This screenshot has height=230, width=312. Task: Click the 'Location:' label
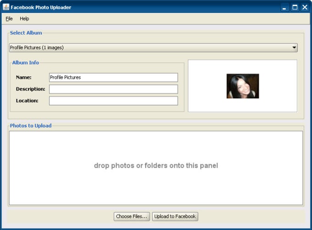click(27, 101)
